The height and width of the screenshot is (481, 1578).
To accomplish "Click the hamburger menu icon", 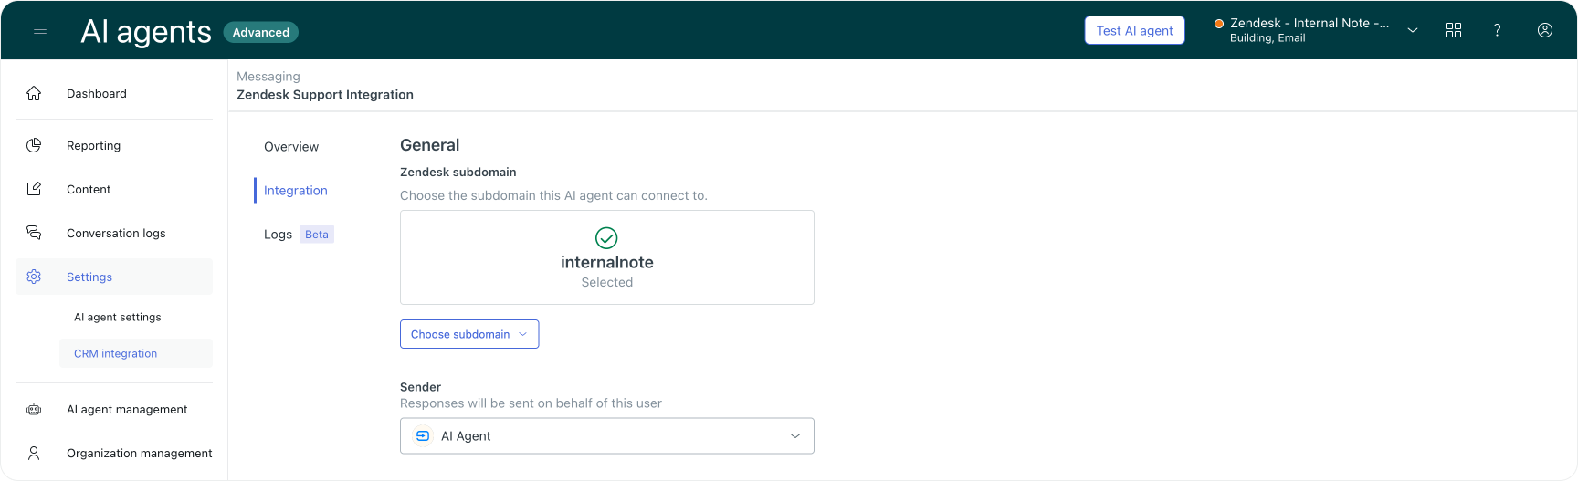I will pos(40,30).
